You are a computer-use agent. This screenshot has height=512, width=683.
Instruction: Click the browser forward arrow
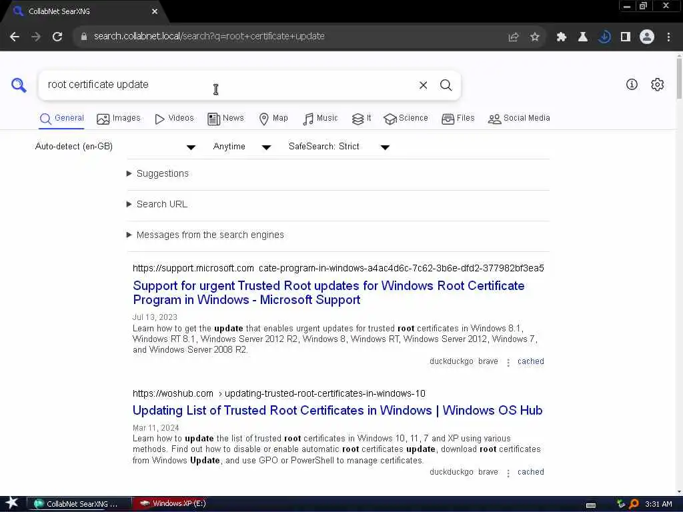point(36,37)
